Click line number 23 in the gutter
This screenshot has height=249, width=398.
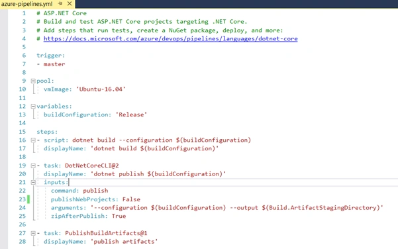tap(23, 199)
